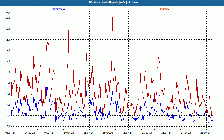The width and height of the screenshot is (224, 140).
Task: Click the 10.07.24 date label
Action: pos(69,133)
